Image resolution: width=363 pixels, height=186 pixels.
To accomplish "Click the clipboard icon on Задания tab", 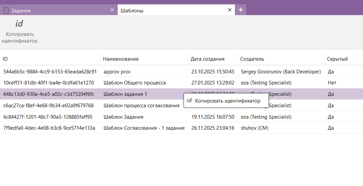I will click(x=6, y=10).
